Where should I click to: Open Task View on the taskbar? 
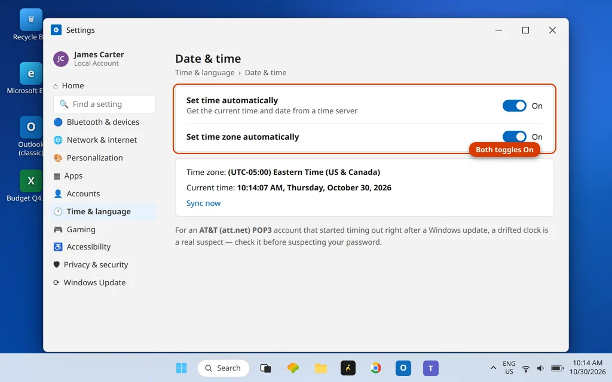[265, 368]
